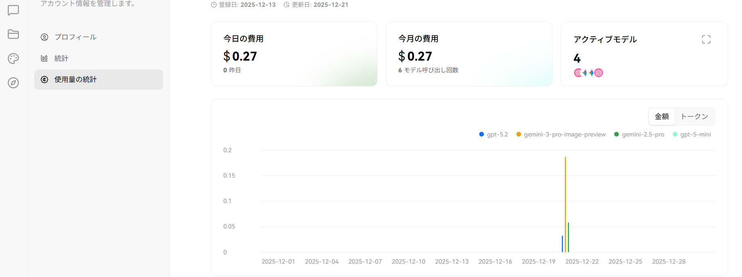This screenshot has width=742, height=277.
Task: Select the 使用量の統計 menu item
Action: (99, 80)
